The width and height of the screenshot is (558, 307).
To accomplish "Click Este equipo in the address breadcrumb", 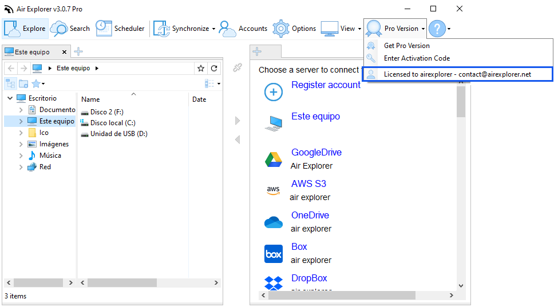I will [x=73, y=68].
